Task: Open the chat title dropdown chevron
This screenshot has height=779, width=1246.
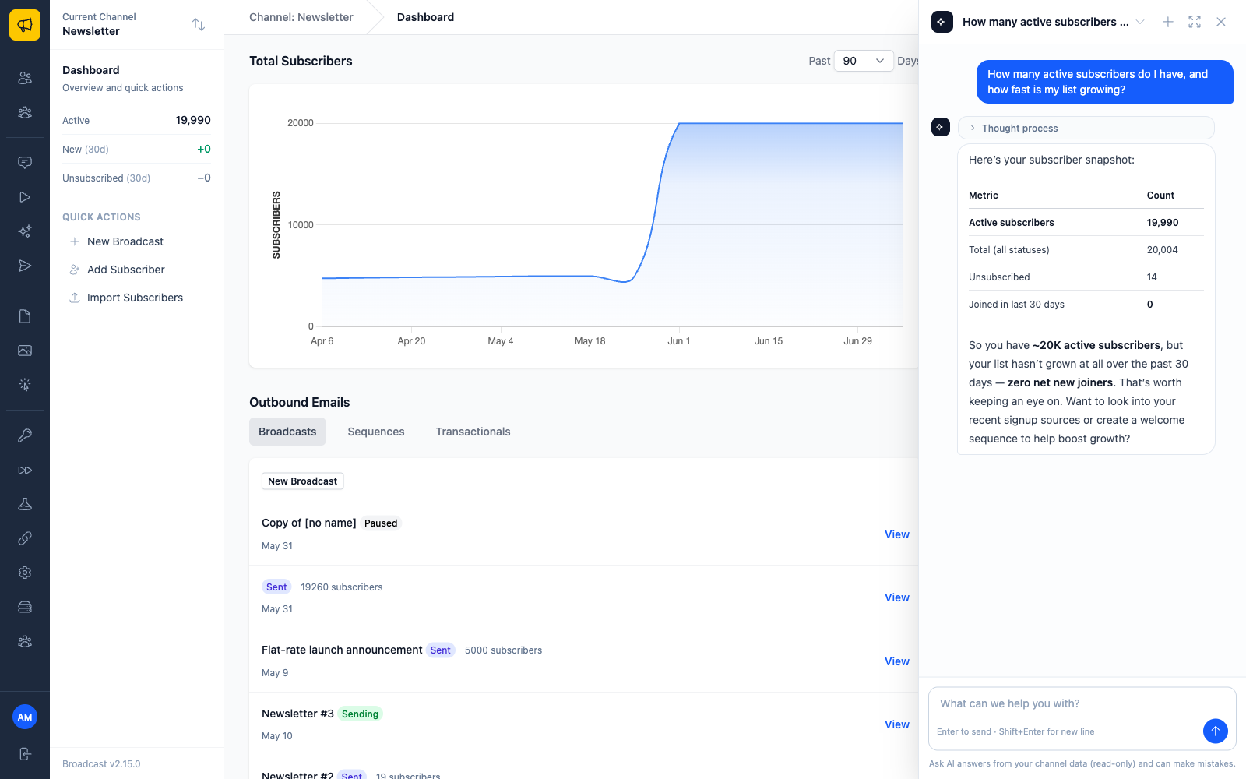Action: [x=1140, y=22]
